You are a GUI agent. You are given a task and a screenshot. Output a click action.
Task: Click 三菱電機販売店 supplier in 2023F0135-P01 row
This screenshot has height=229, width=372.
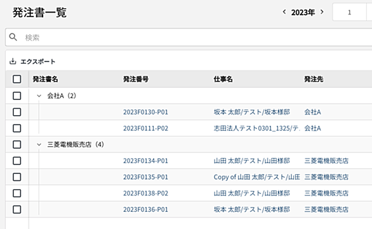click(x=326, y=177)
